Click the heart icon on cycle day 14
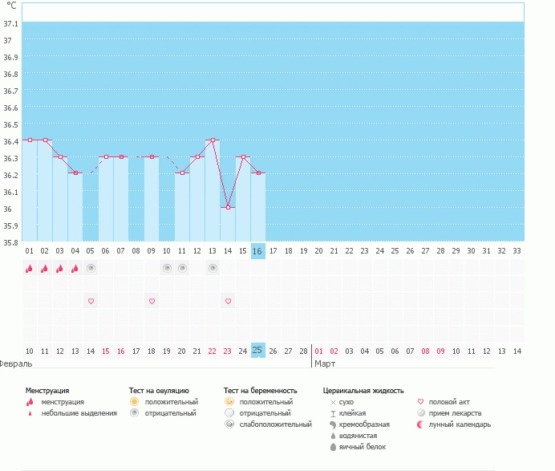The width and height of the screenshot is (555, 471). pos(228,301)
